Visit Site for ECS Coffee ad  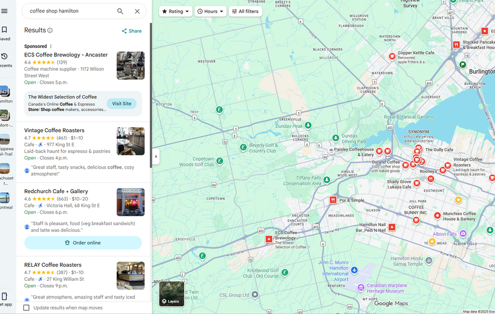point(122,103)
